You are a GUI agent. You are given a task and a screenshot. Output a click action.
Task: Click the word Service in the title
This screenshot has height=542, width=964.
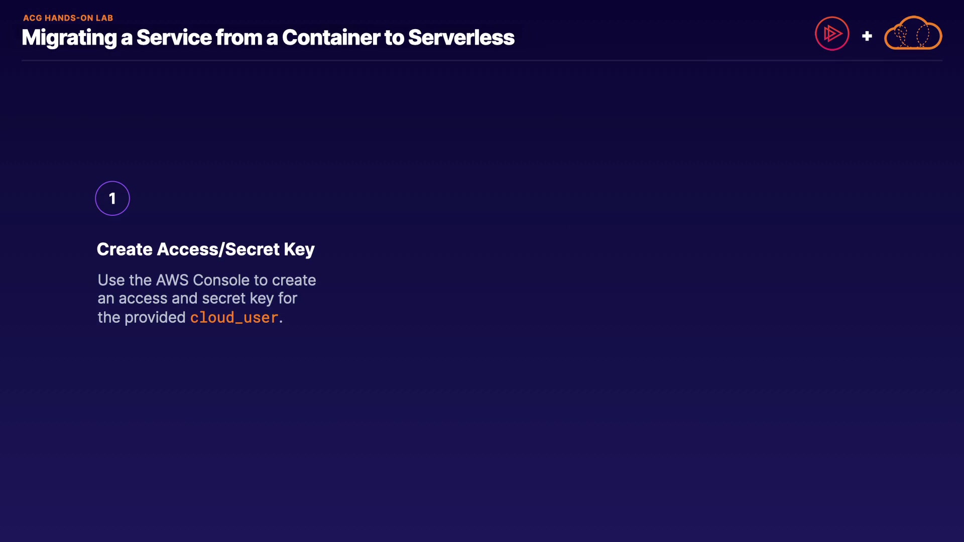pos(174,38)
